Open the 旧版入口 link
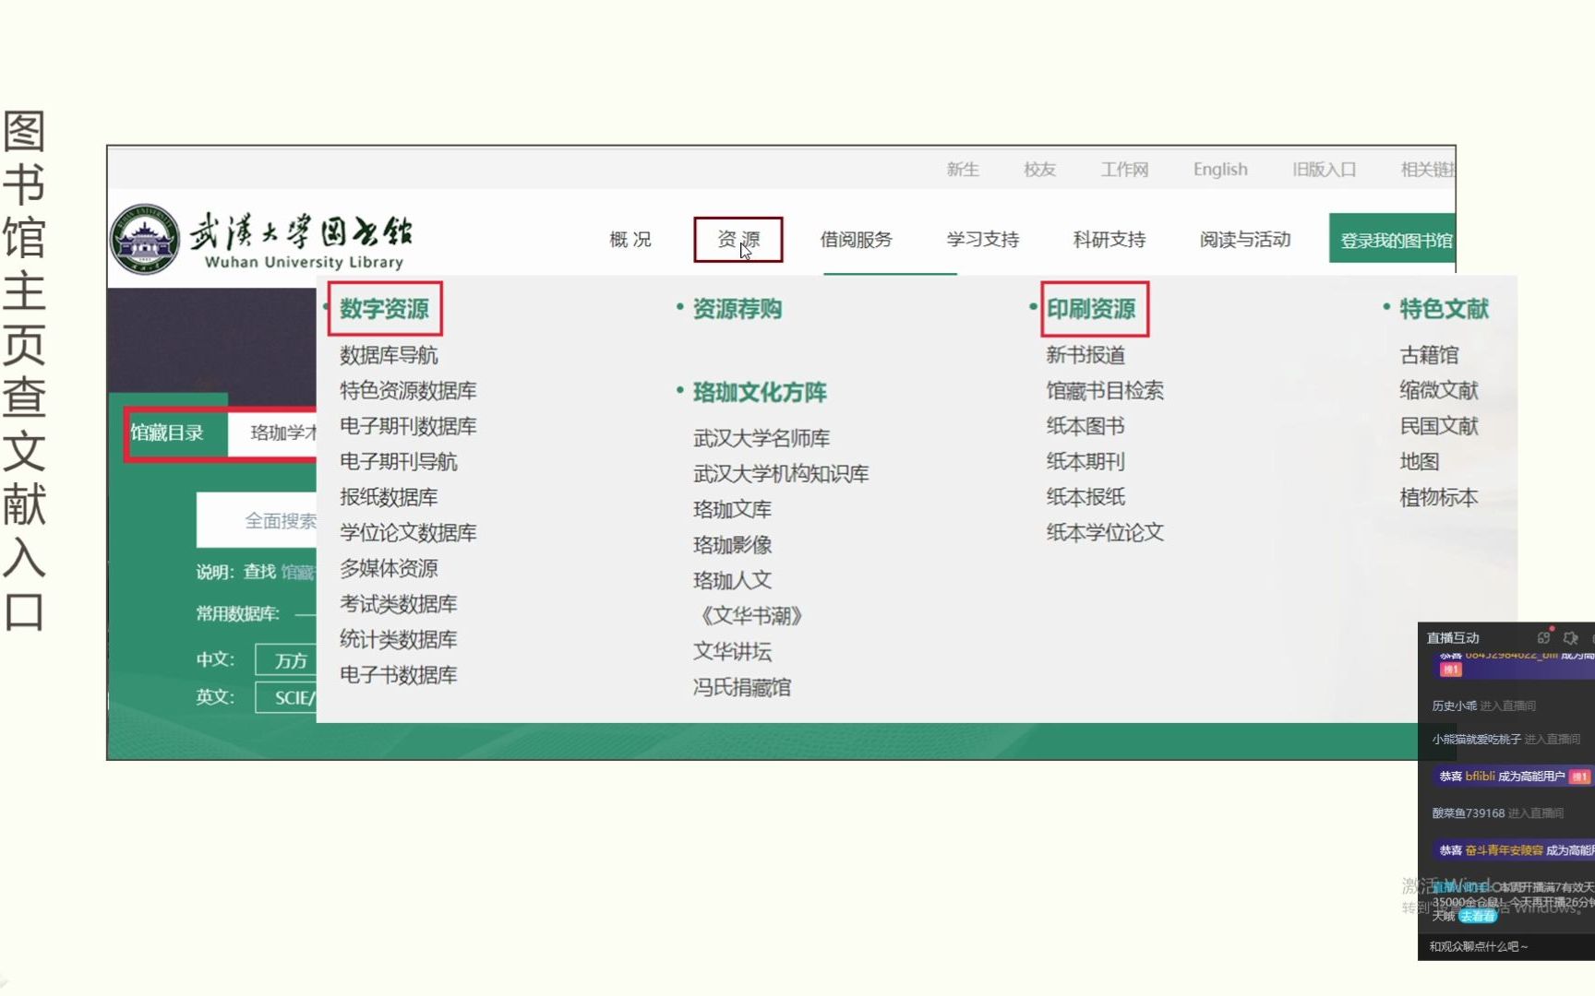This screenshot has width=1595, height=996. (x=1324, y=169)
